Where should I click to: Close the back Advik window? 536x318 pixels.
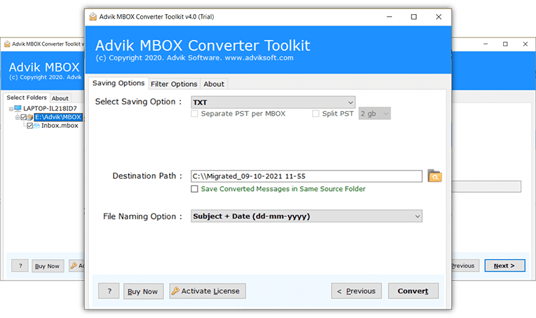click(x=525, y=44)
